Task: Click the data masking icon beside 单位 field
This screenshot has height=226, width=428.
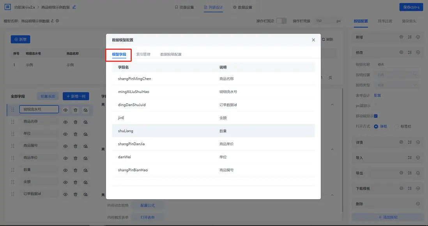Action: 86,134
